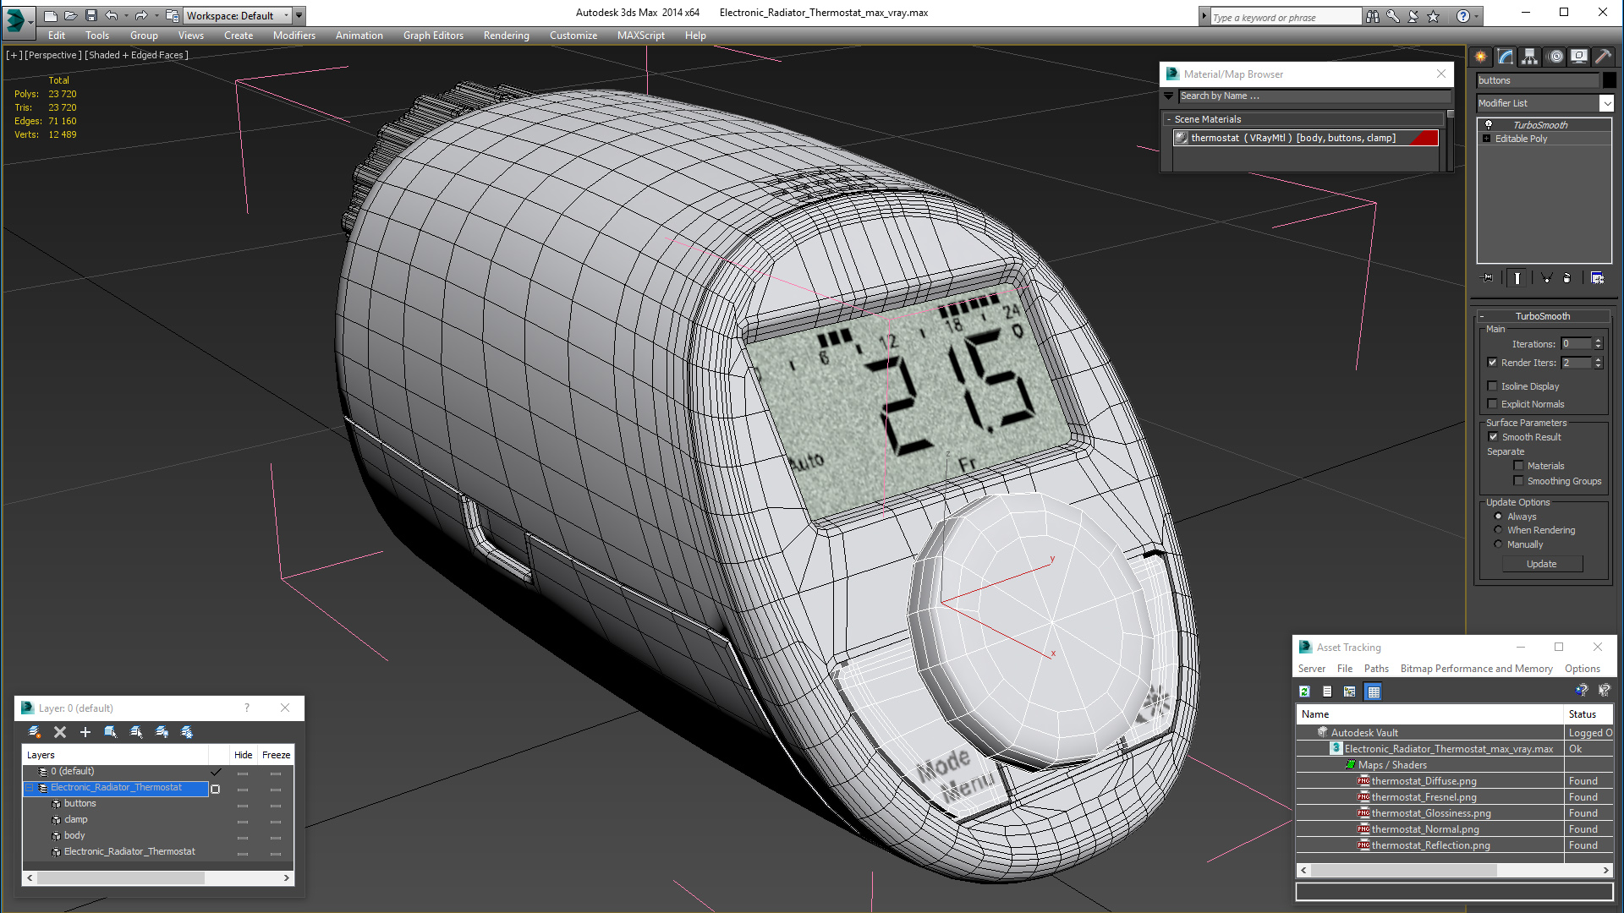Click the black object color swatch
The height and width of the screenshot is (913, 1624).
(x=1609, y=80)
